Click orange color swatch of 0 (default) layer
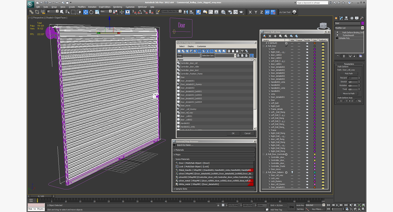Screen dimensions: 393x212 coord(315,43)
